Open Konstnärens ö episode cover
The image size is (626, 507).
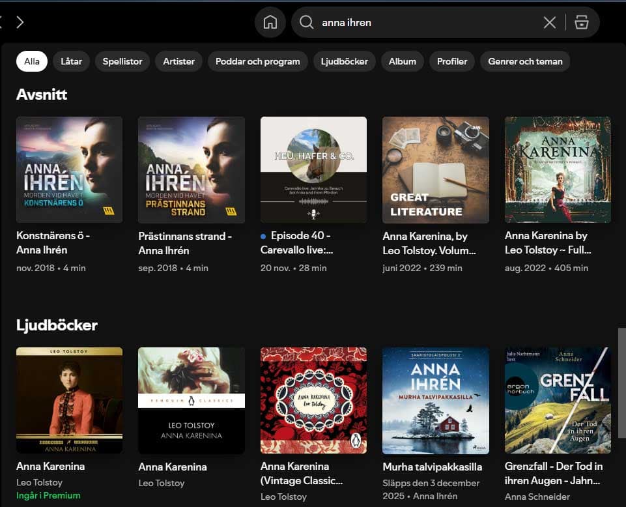pos(69,169)
